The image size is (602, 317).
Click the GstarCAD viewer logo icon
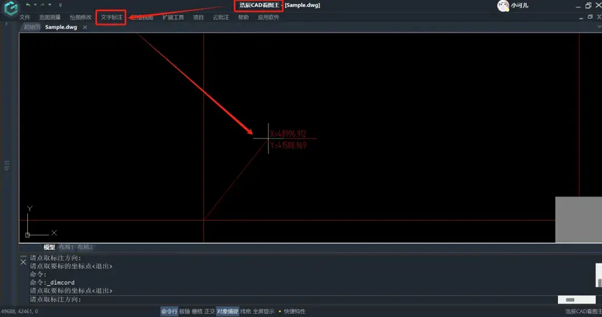[x=10, y=8]
